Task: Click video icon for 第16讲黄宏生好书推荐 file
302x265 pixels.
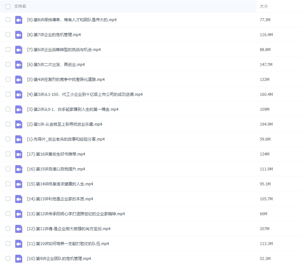Action: pyautogui.click(x=19, y=154)
